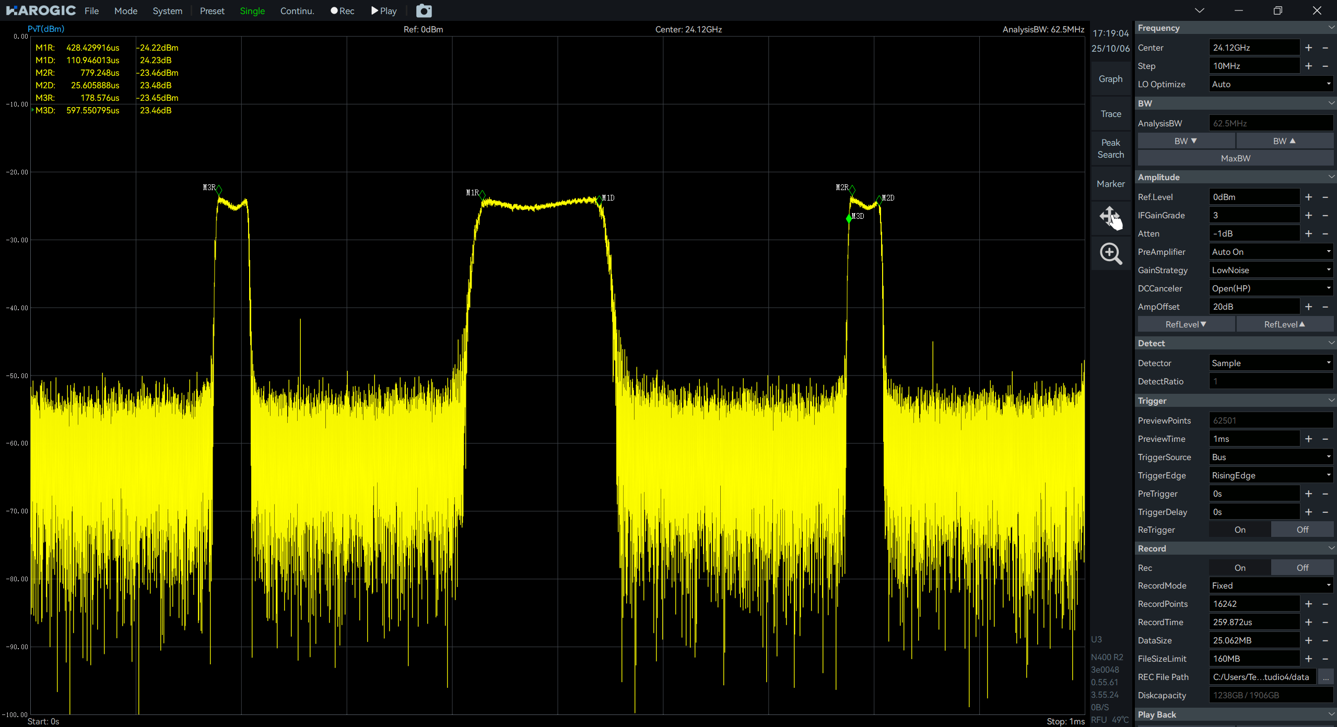This screenshot has width=1337, height=727.
Task: Select the zoom magnifier tool
Action: (x=1110, y=254)
